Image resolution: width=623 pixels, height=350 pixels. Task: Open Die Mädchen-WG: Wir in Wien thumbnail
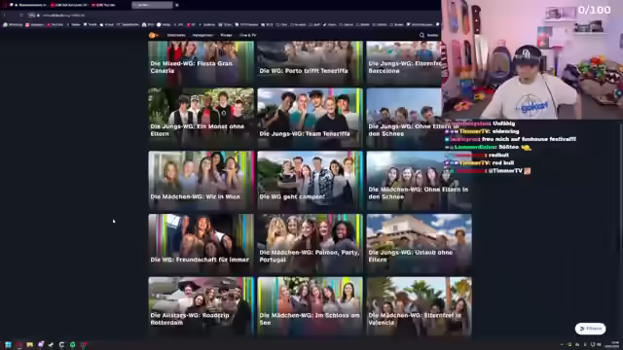tap(202, 181)
